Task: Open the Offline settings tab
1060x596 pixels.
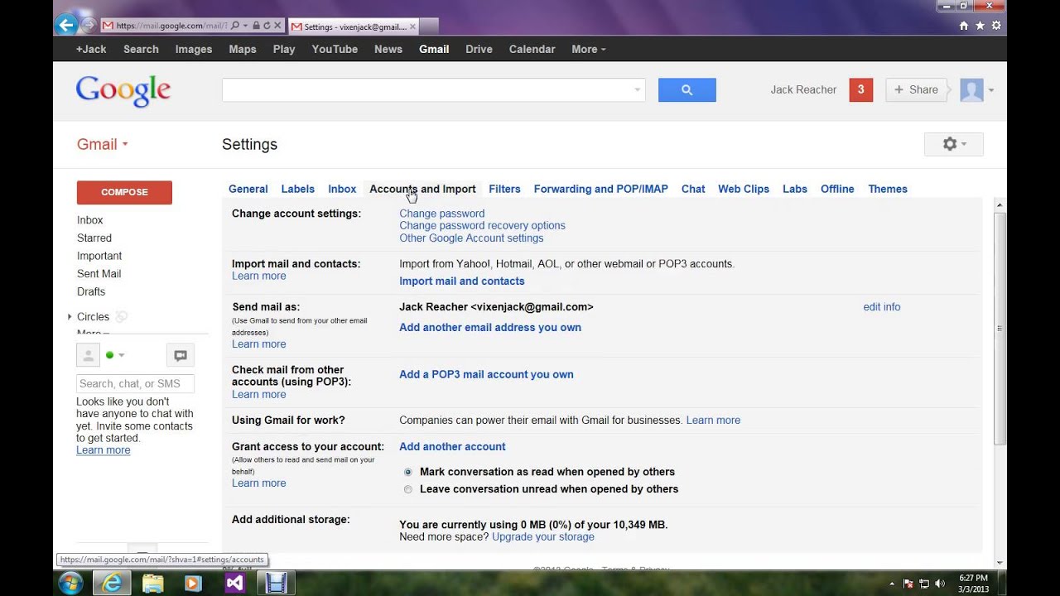Action: pos(837,189)
